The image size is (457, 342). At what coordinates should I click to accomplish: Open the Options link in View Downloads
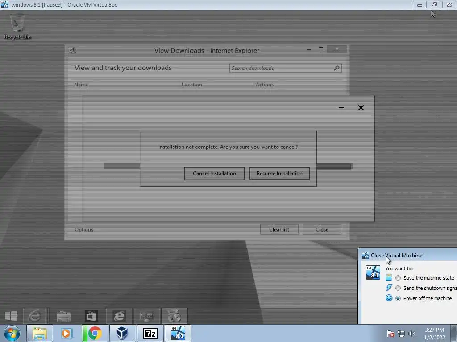[x=84, y=229]
